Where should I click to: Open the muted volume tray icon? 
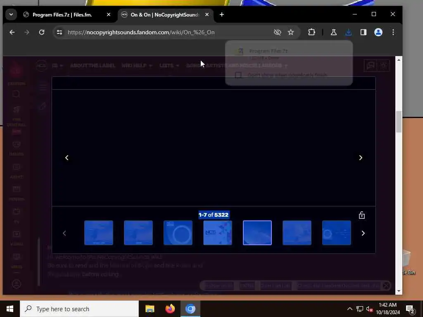(369, 309)
